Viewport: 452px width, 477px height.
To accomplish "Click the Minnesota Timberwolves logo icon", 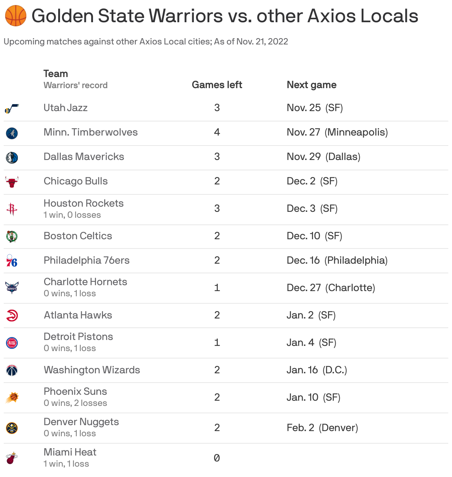I will [x=12, y=133].
